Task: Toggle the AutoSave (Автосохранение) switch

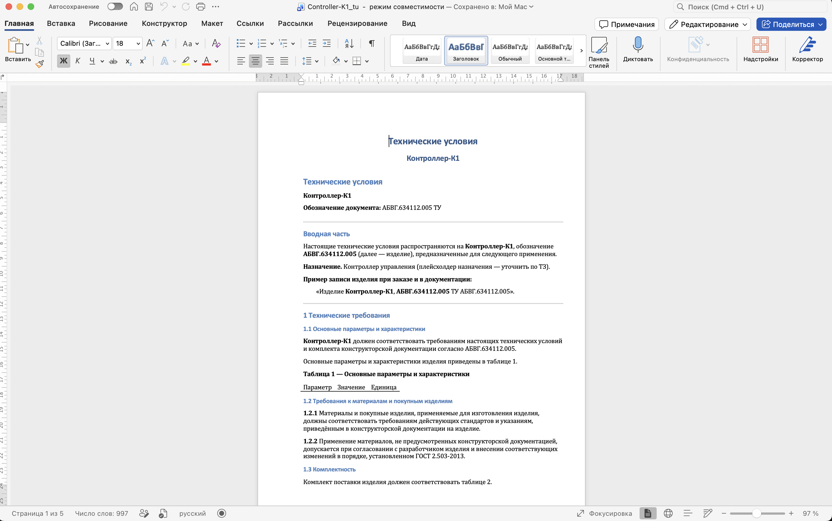Action: coord(115,7)
